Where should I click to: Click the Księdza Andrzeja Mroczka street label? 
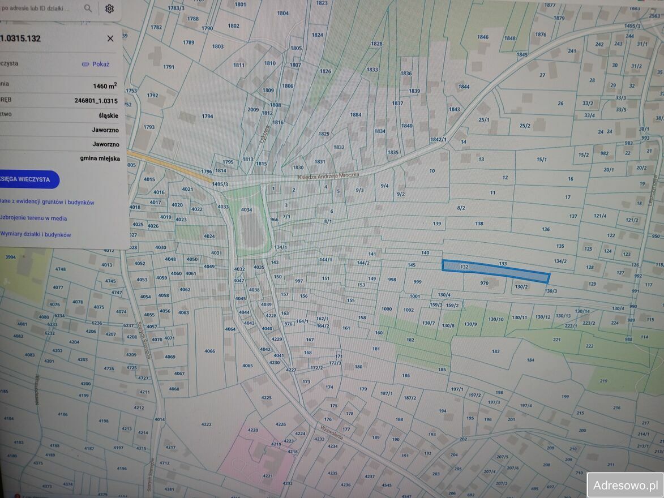tap(328, 177)
